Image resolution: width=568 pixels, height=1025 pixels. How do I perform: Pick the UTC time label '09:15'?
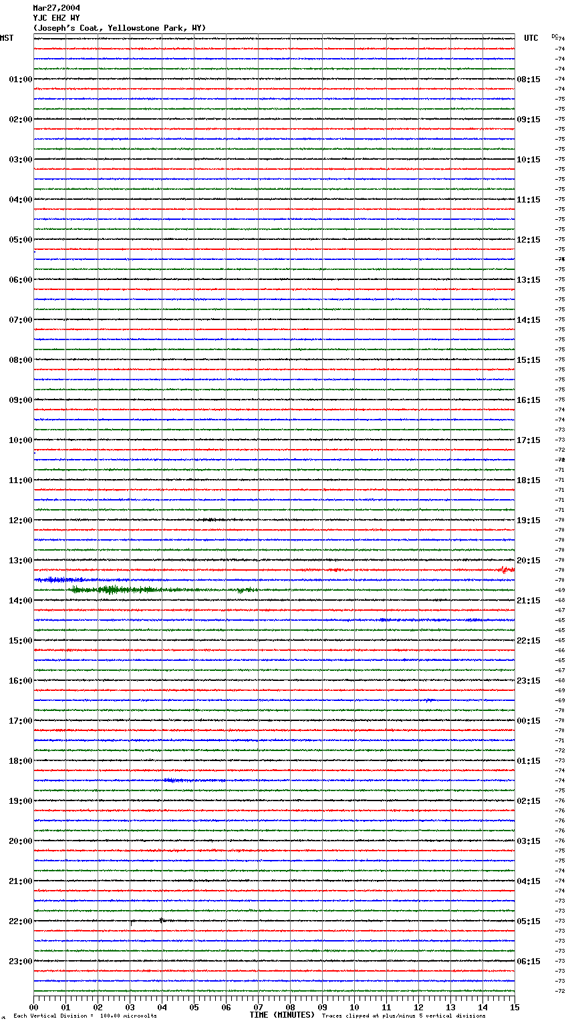click(529, 120)
